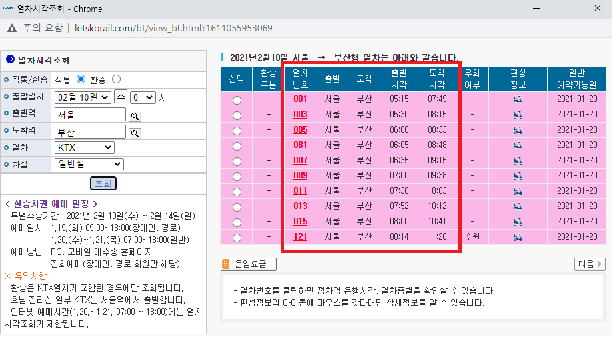Open seat composition icon for train 011
Viewport: 613px width, 337px height.
(518, 192)
